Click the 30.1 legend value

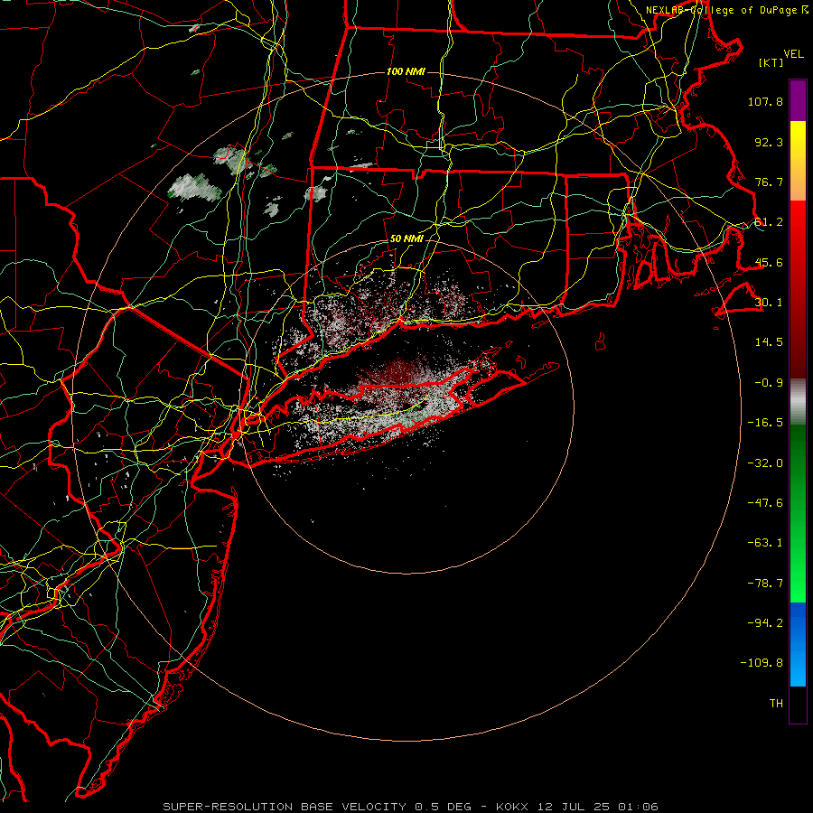(769, 303)
